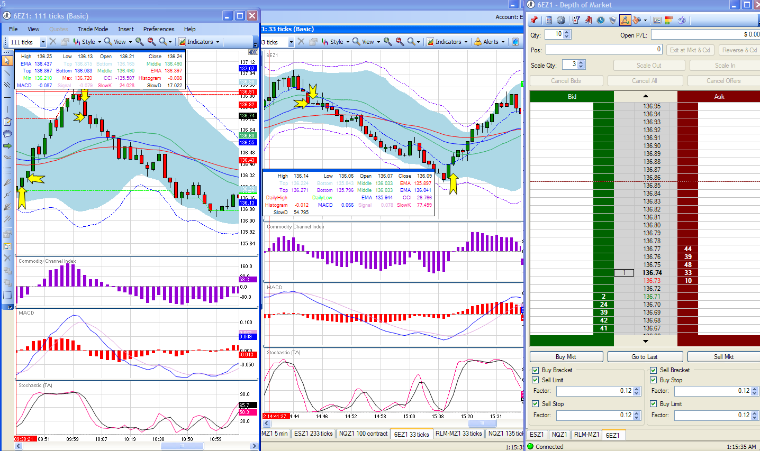Zoom out on the 33 ticks chart
Screen dimensions: 760x451
pyautogui.click(x=400, y=42)
